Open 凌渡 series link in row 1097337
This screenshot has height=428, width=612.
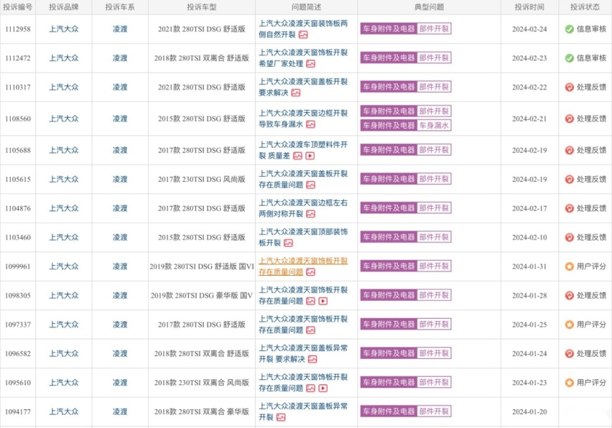[x=120, y=325]
